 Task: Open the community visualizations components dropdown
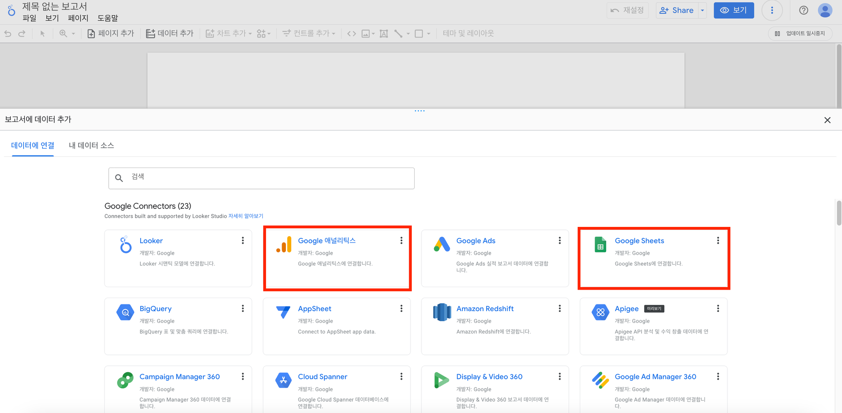(264, 33)
